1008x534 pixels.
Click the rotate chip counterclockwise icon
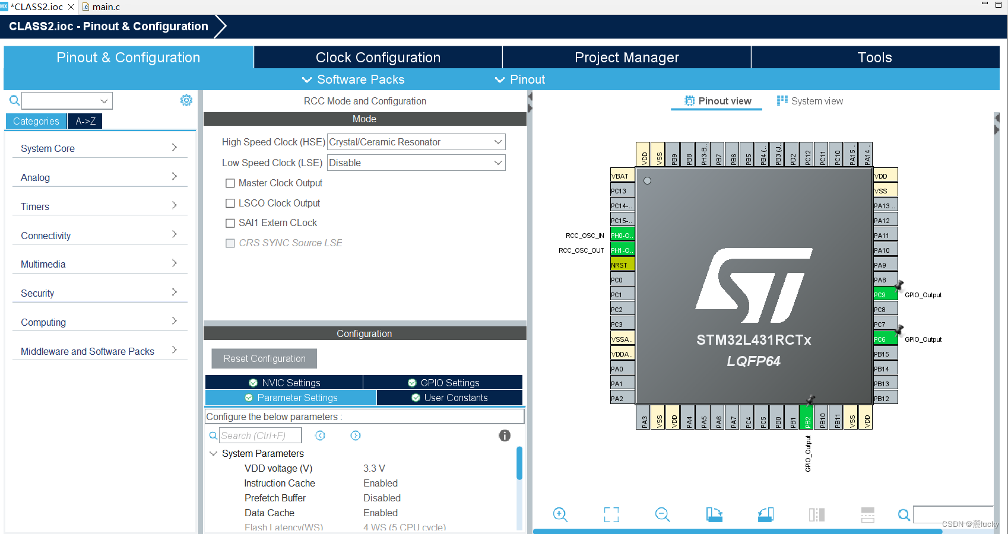(x=765, y=514)
